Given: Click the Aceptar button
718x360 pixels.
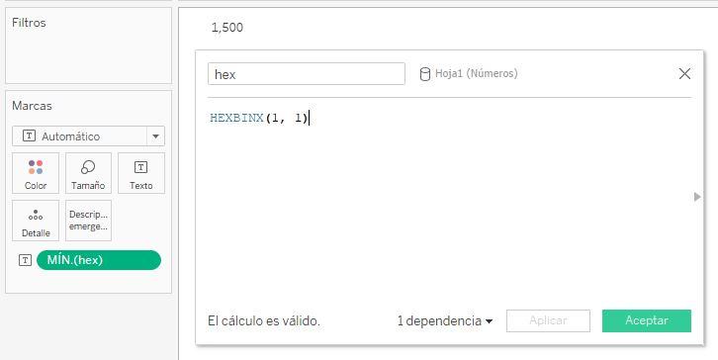Looking at the screenshot, I should 647,320.
